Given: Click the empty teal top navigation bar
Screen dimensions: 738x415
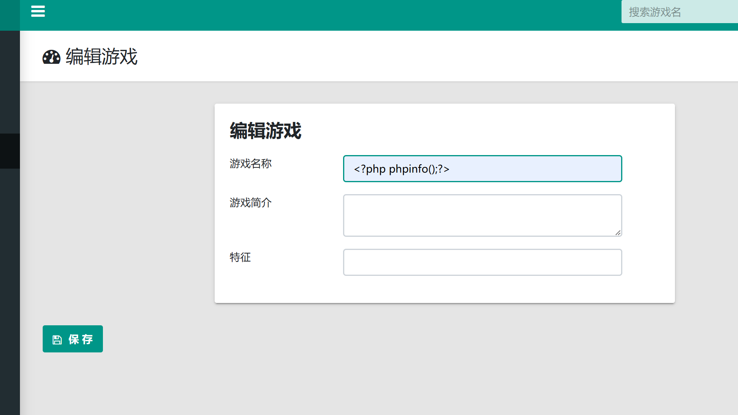Looking at the screenshot, I should pyautogui.click(x=319, y=15).
